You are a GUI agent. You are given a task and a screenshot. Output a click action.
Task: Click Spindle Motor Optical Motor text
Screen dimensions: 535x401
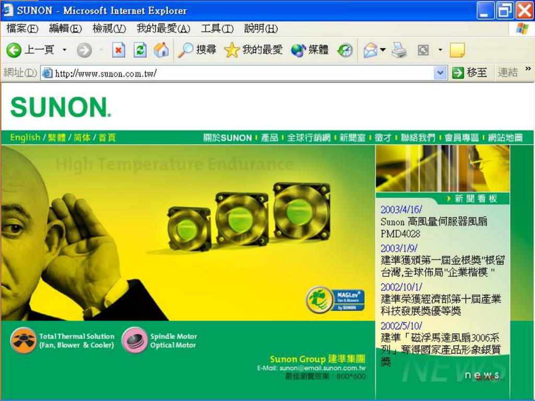pyautogui.click(x=173, y=340)
